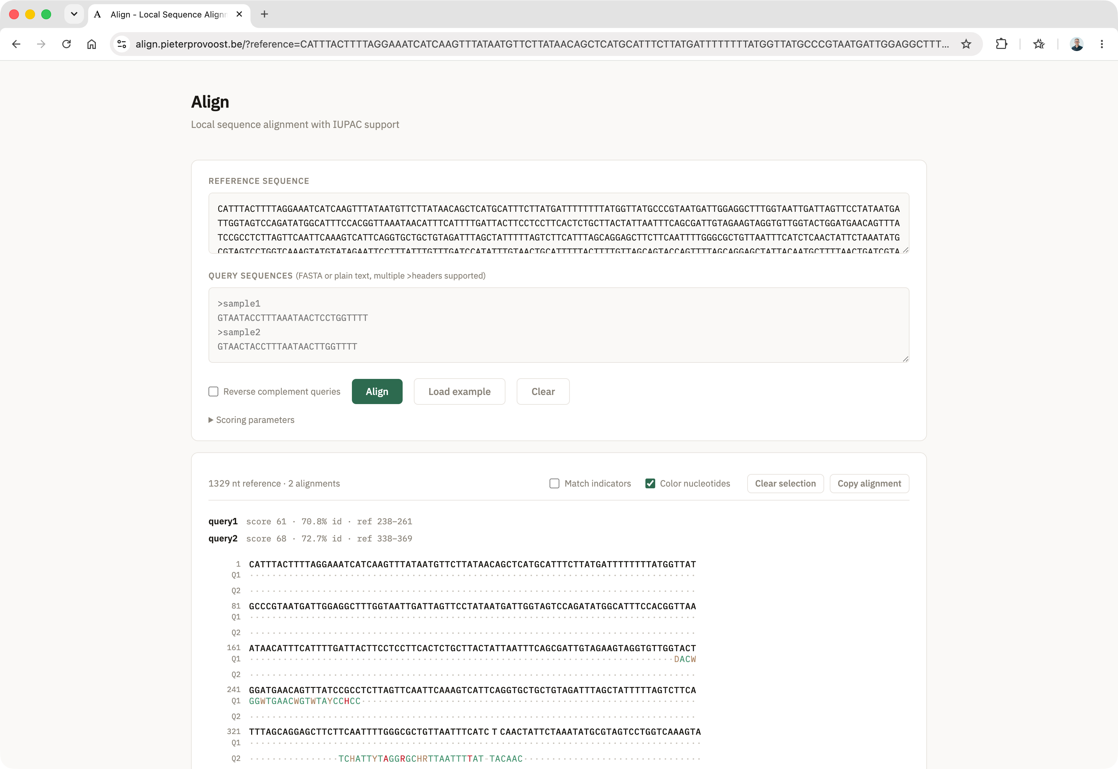1118x769 pixels.
Task: Click the Load example button
Action: (x=459, y=391)
